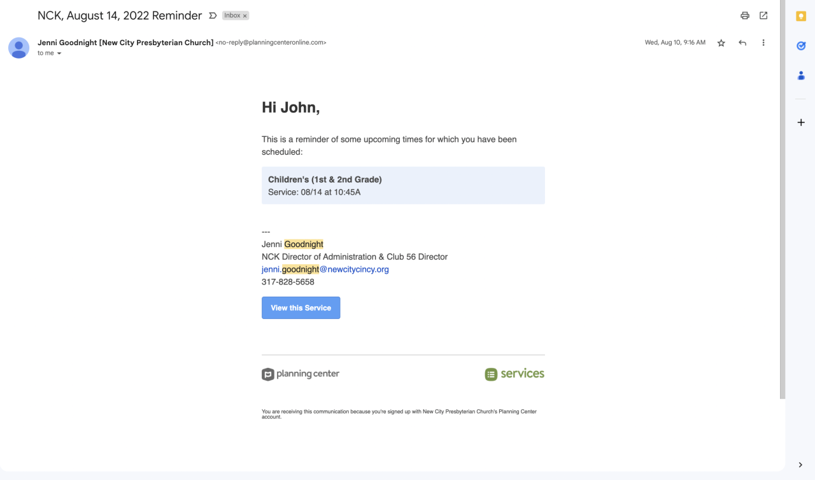Viewport: 815px width, 480px height.
Task: Open Contacts side panel
Action: coord(801,75)
